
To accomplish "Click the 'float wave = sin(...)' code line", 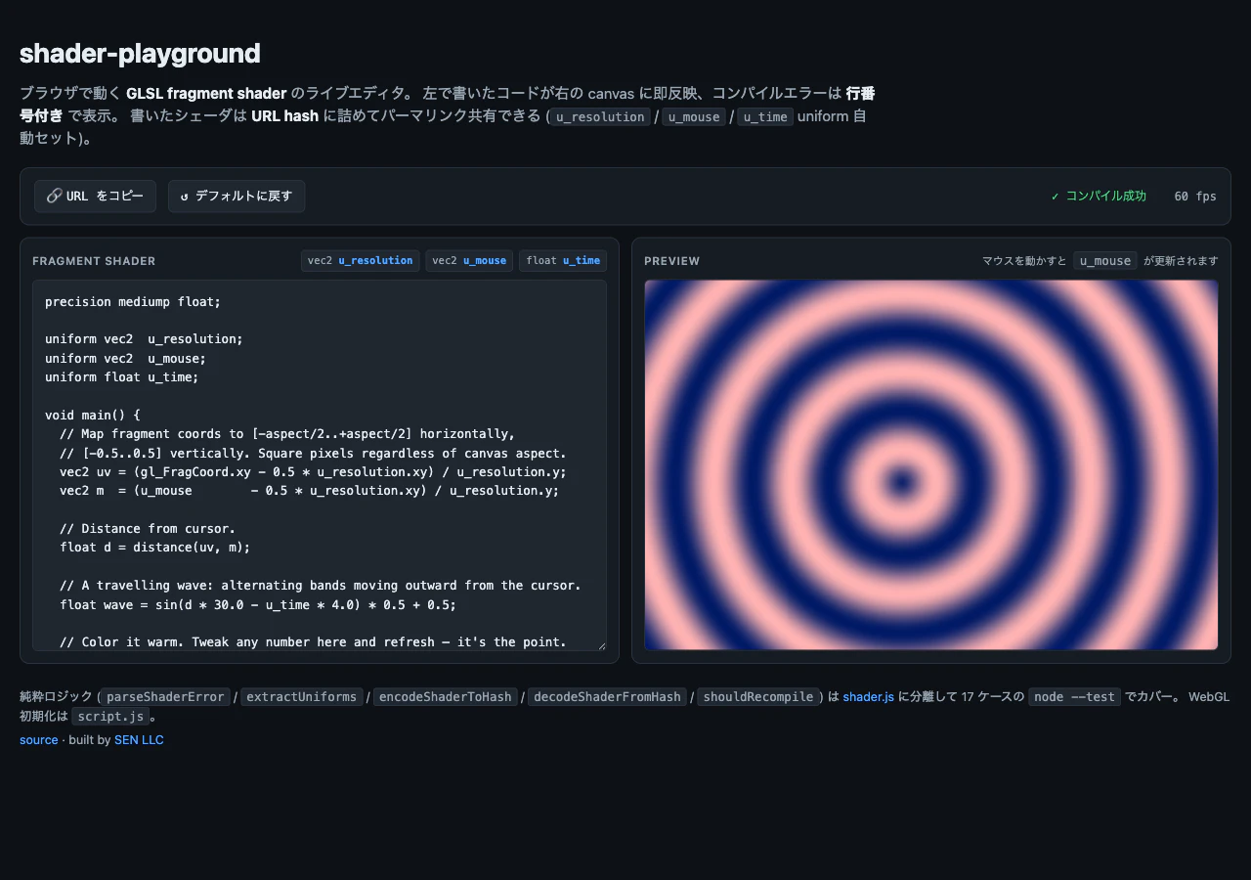I will tap(258, 605).
